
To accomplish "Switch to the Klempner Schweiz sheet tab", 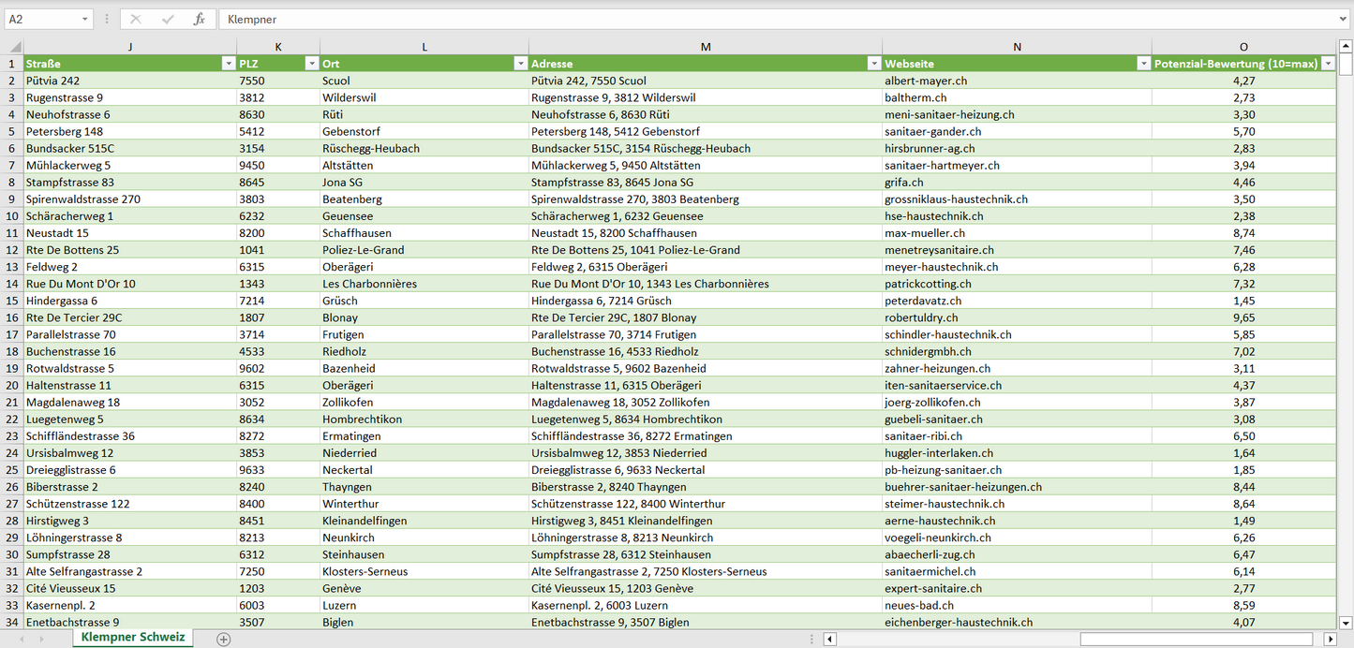I will click(x=133, y=638).
